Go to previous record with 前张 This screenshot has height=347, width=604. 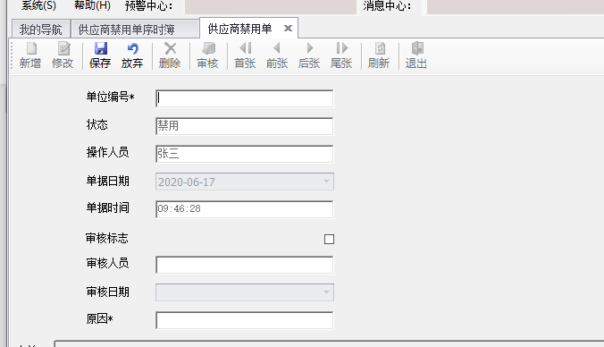click(277, 55)
